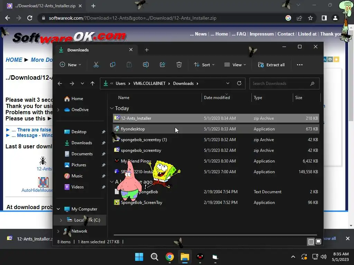This screenshot has height=265, width=354.
Task: Click the Extract all button
Action: (271, 65)
